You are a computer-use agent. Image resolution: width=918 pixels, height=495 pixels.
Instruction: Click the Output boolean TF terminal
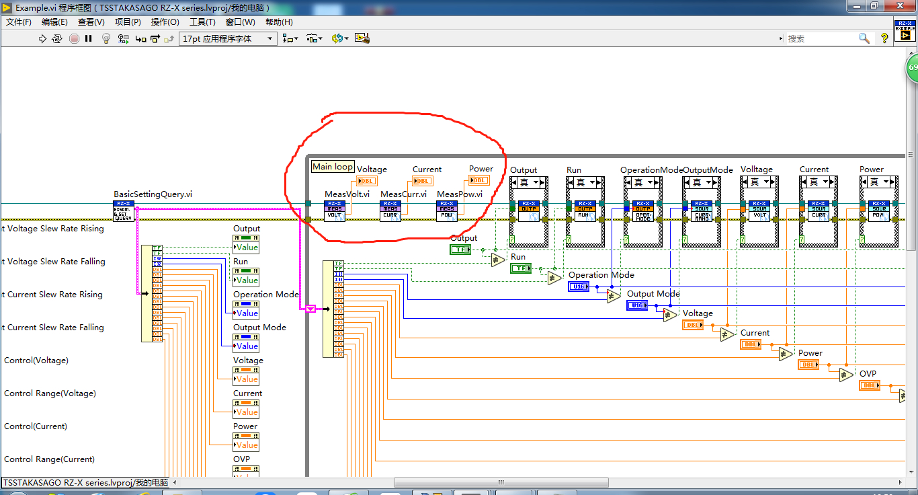coord(460,250)
